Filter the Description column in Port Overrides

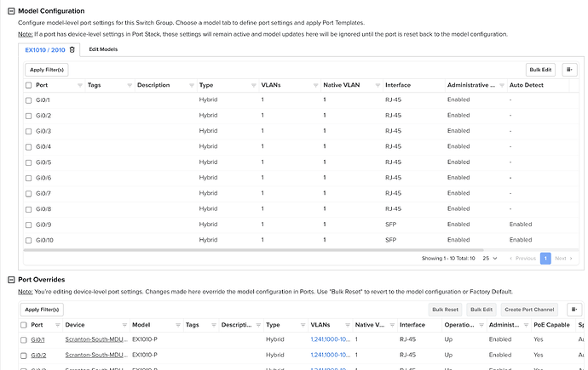pyautogui.click(x=258, y=325)
